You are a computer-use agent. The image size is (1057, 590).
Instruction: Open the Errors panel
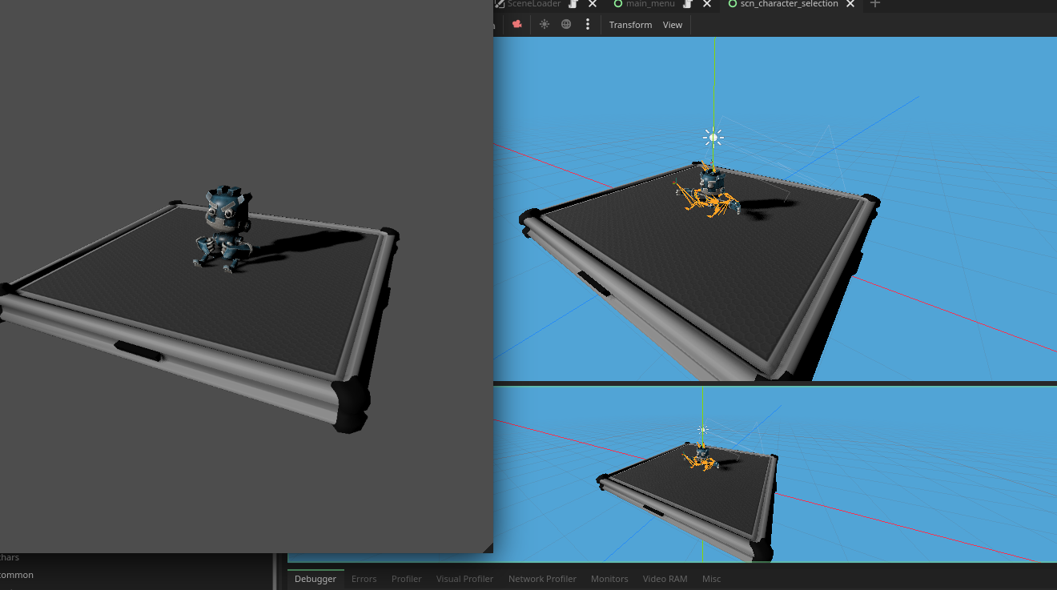(x=364, y=578)
